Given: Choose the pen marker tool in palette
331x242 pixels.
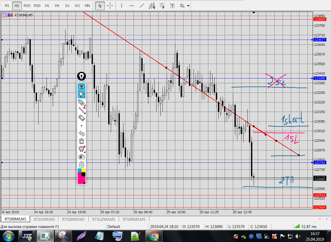Looking at the screenshot, I should (x=82, y=103).
